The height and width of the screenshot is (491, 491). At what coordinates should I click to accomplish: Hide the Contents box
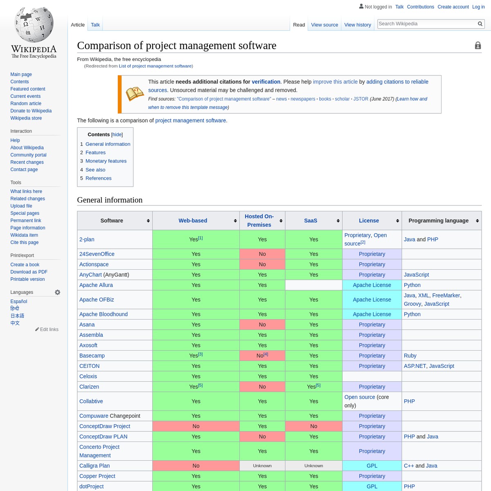[x=117, y=135]
